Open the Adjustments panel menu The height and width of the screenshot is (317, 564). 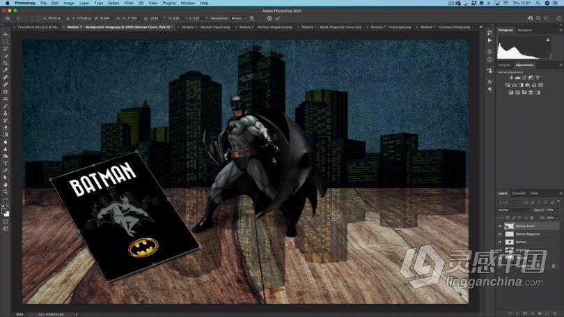[561, 65]
